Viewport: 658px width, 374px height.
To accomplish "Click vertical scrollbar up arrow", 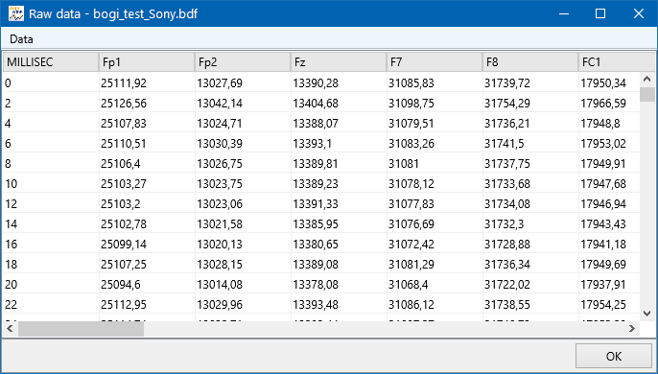I will 647,79.
